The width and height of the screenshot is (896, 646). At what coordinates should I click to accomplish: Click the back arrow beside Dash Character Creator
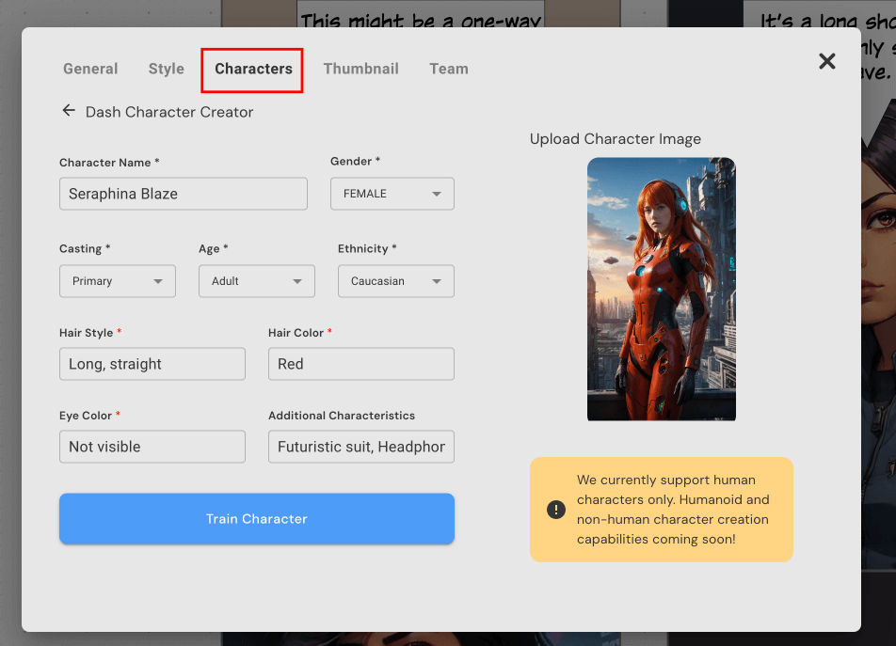[x=69, y=111]
